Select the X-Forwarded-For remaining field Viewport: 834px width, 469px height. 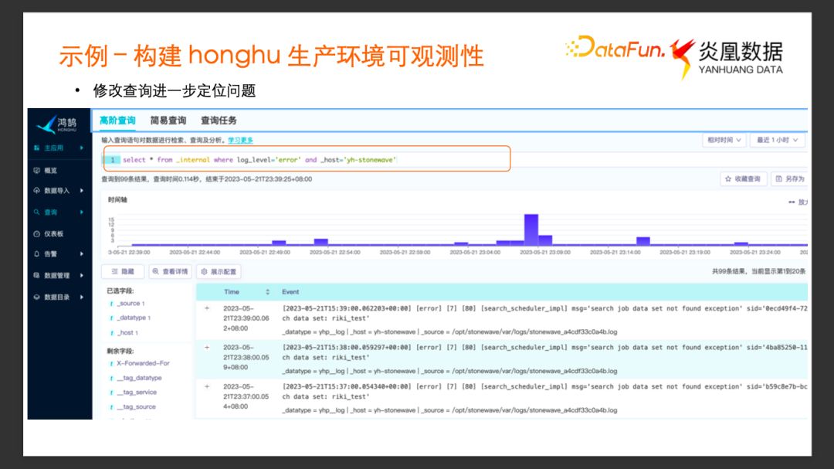tap(143, 364)
